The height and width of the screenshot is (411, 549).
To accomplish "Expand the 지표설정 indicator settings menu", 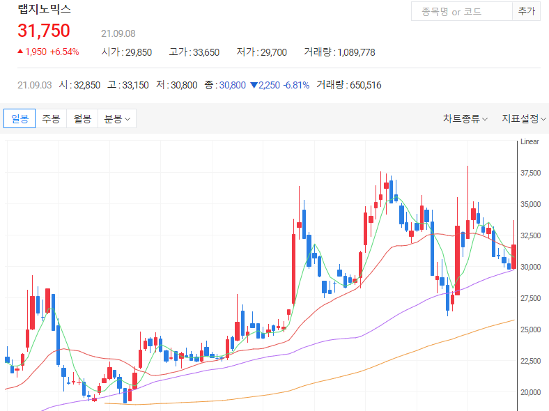I will click(524, 118).
